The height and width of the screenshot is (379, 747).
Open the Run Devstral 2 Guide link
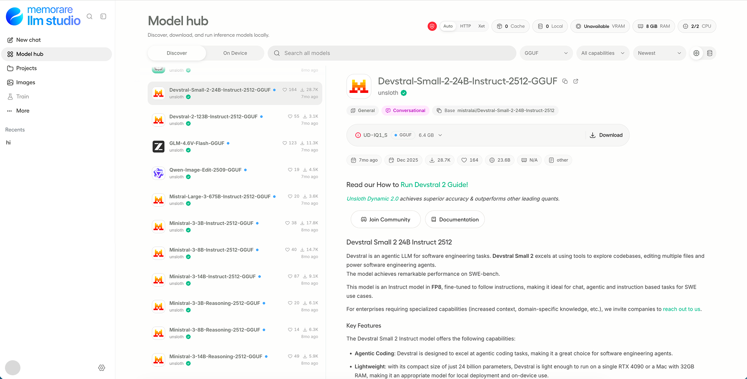point(434,185)
